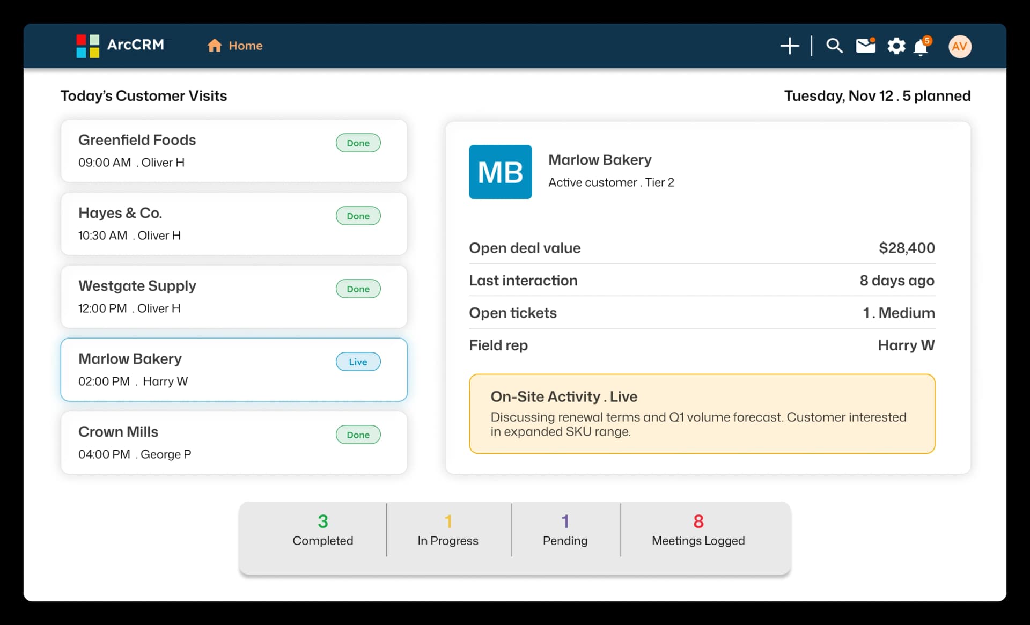Click the ArcCRM colored squares logo
Viewport: 1030px width, 625px height.
[x=87, y=46]
